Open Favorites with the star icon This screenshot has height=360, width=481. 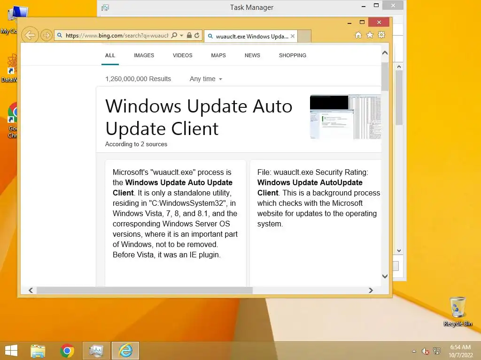click(x=370, y=35)
